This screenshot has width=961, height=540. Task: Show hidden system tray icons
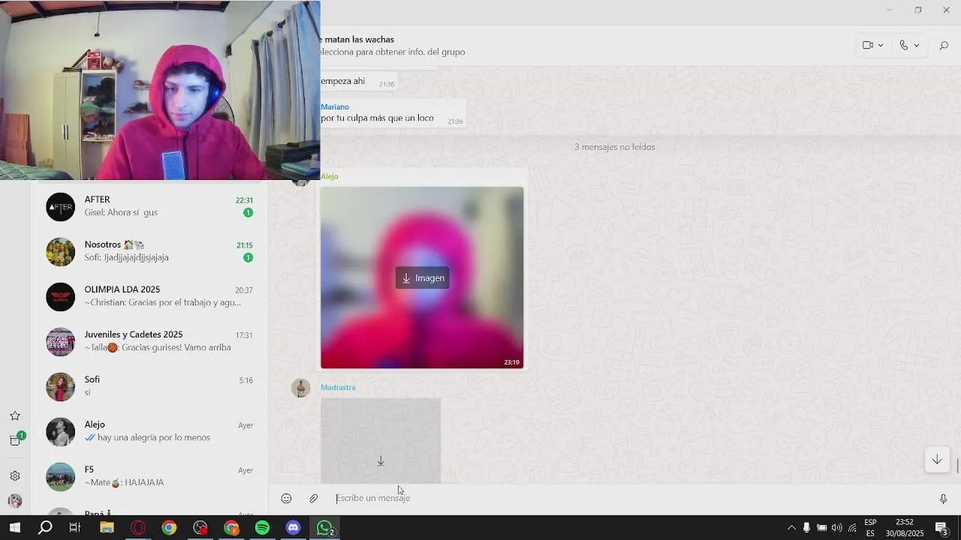point(791,528)
